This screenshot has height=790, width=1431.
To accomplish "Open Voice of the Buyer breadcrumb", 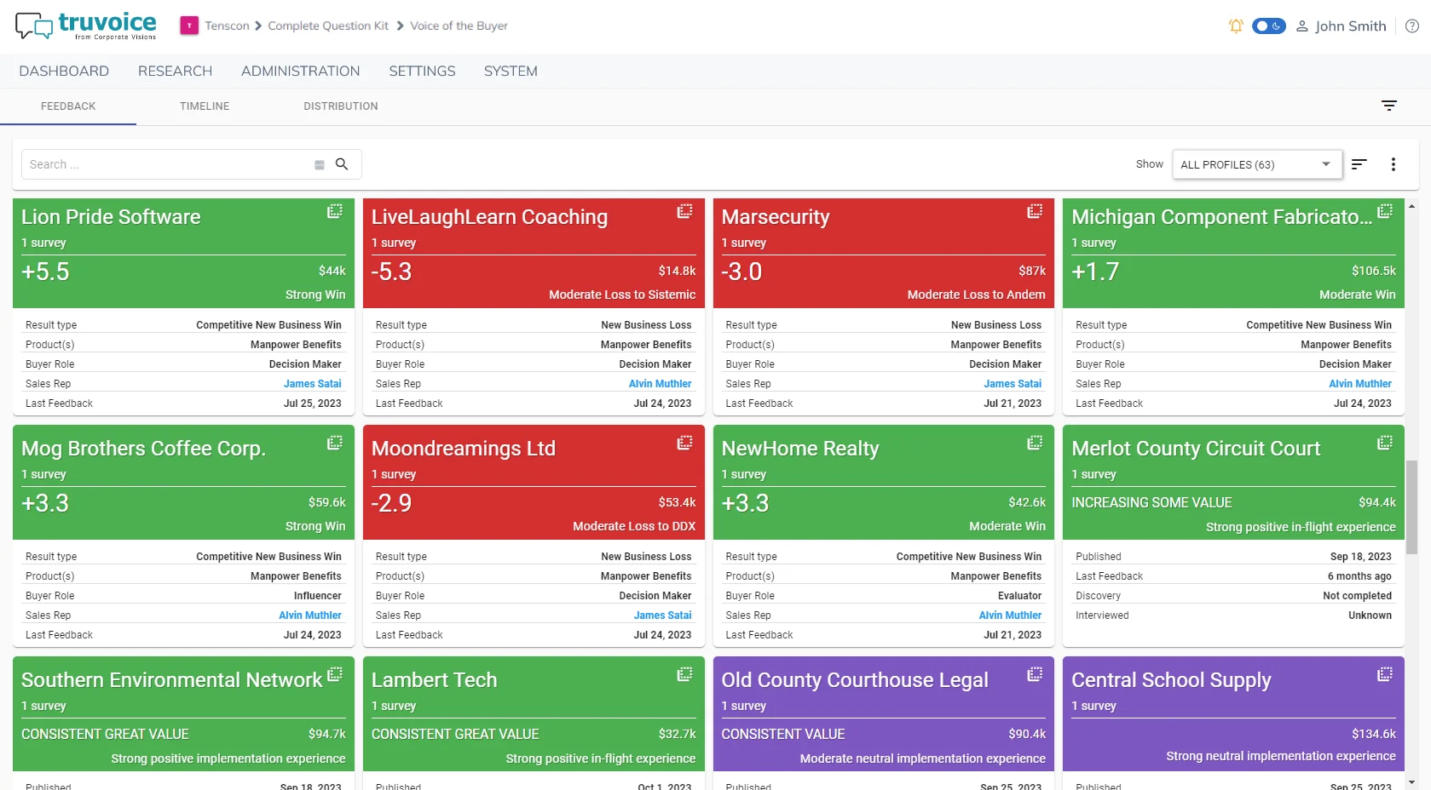I will pyautogui.click(x=459, y=26).
